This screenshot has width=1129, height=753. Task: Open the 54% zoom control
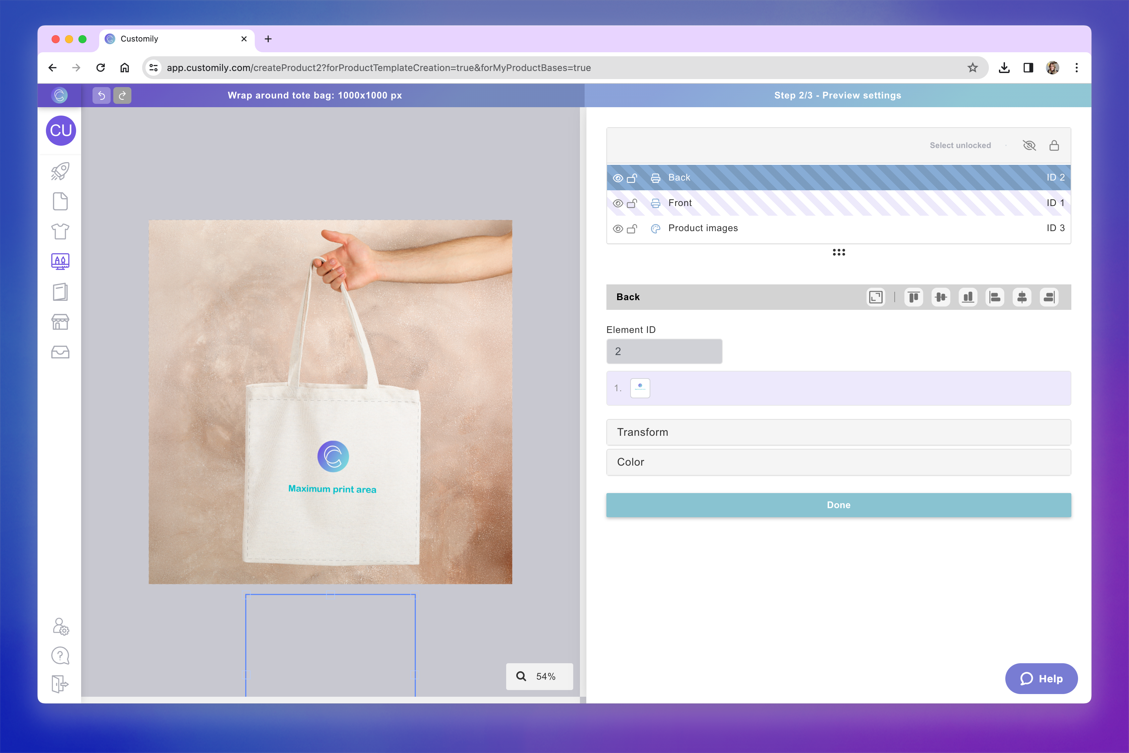point(539,676)
